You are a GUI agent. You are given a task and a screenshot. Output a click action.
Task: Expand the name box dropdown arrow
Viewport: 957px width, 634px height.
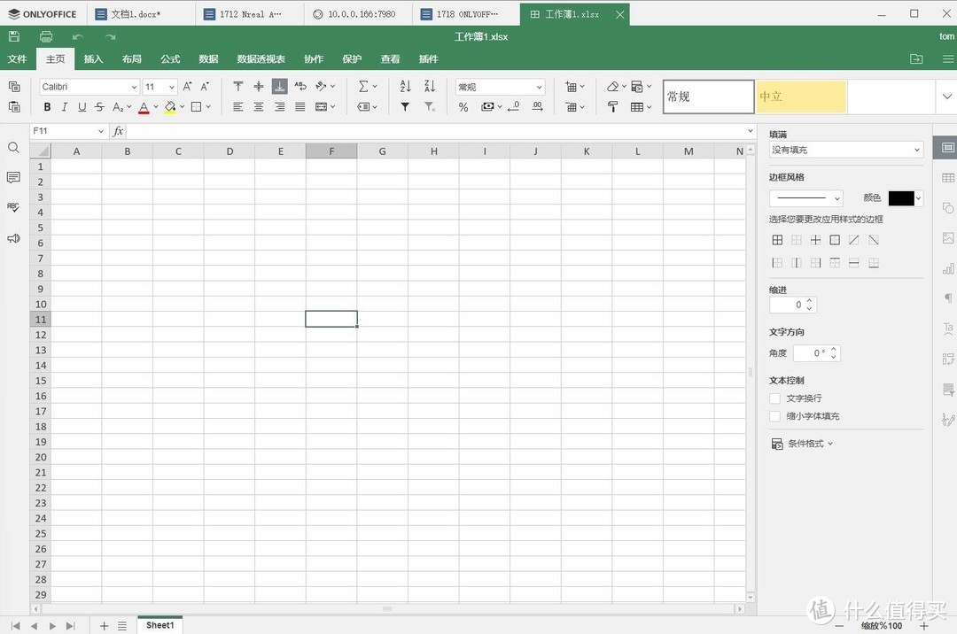point(101,131)
